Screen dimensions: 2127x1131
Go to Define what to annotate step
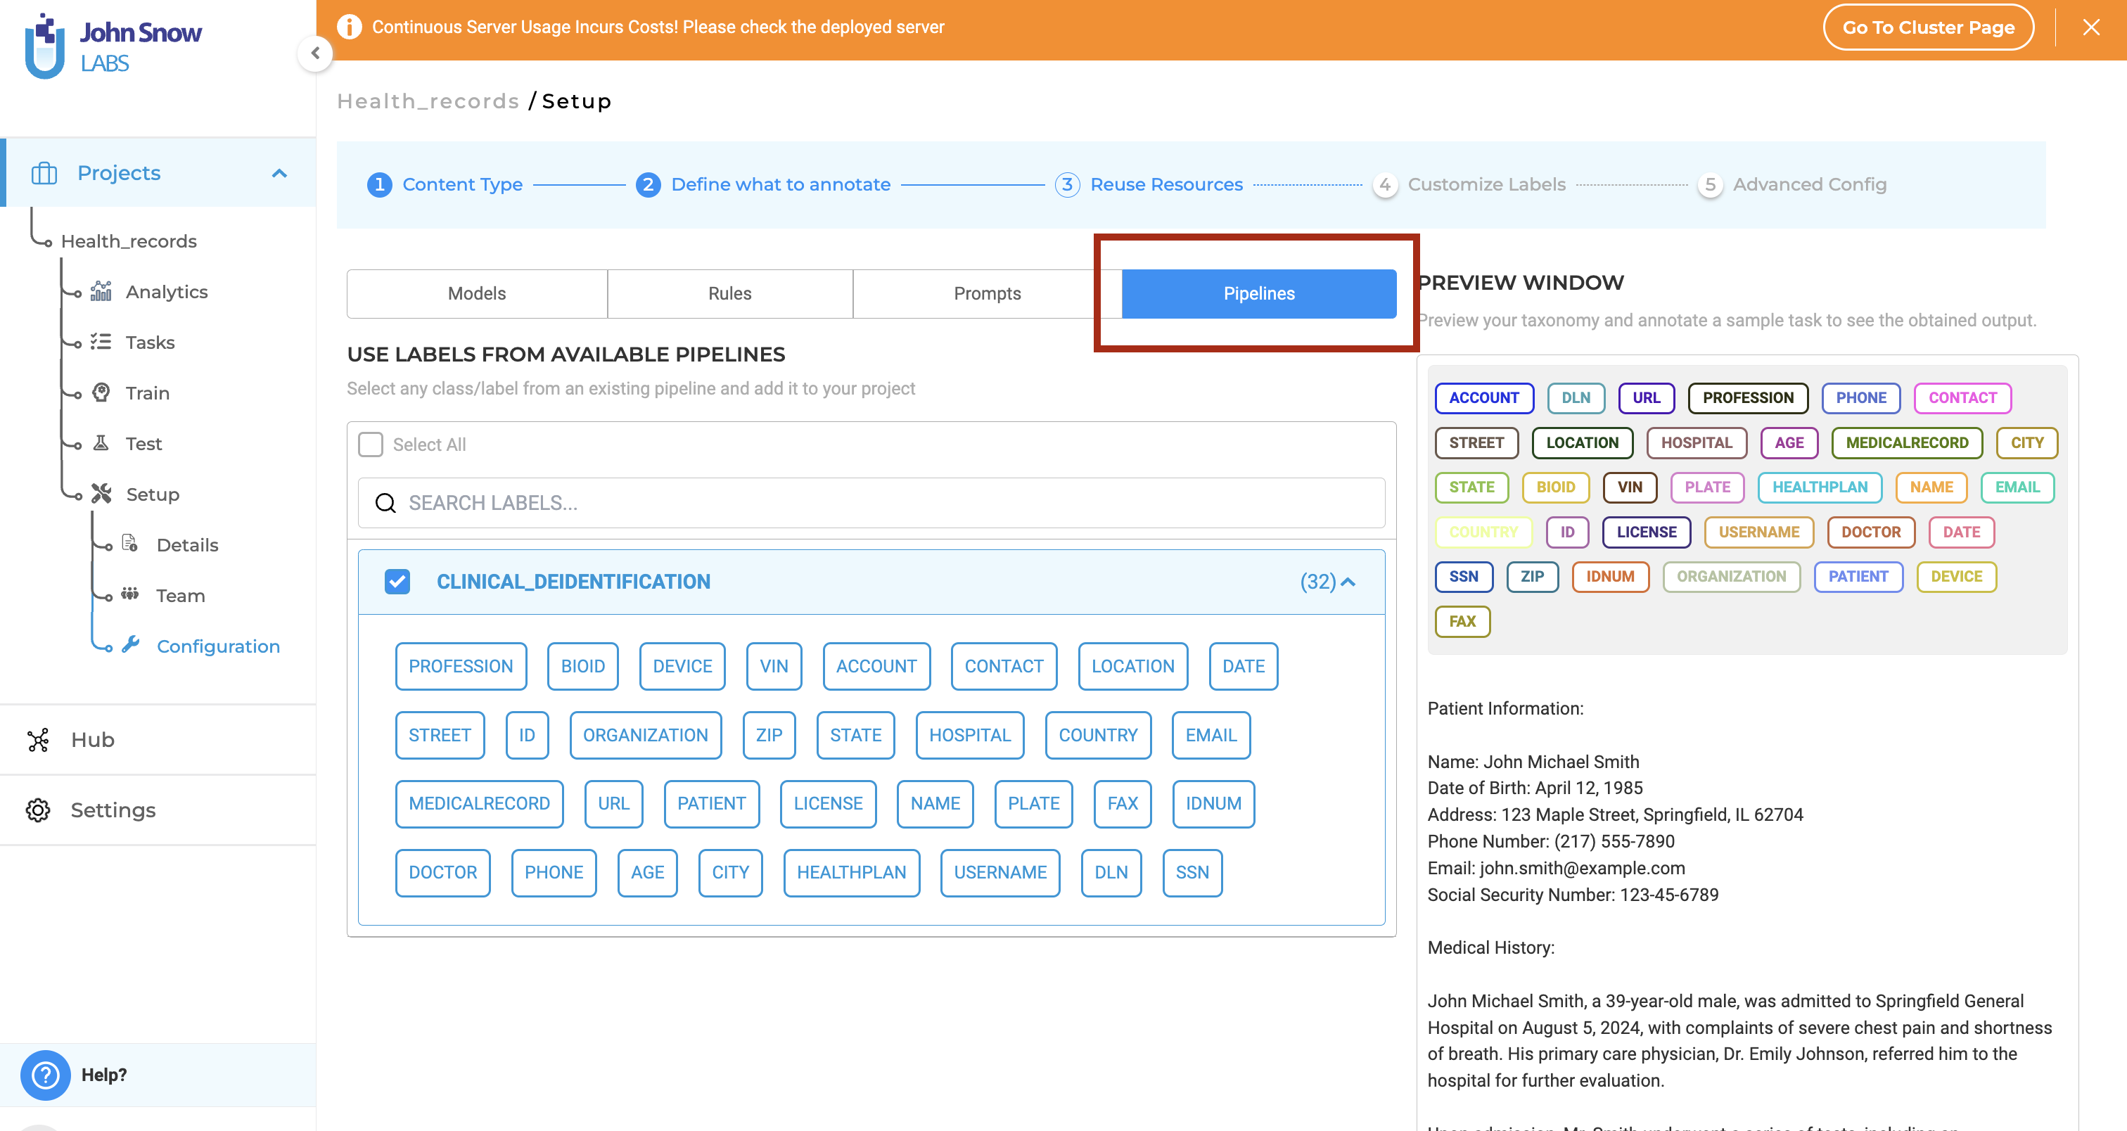point(780,184)
